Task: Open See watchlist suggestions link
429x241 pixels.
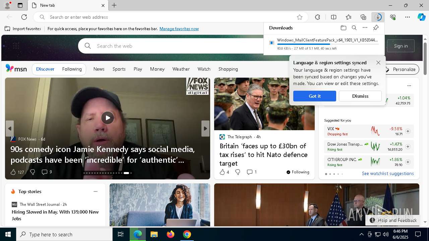Action: click(x=388, y=173)
